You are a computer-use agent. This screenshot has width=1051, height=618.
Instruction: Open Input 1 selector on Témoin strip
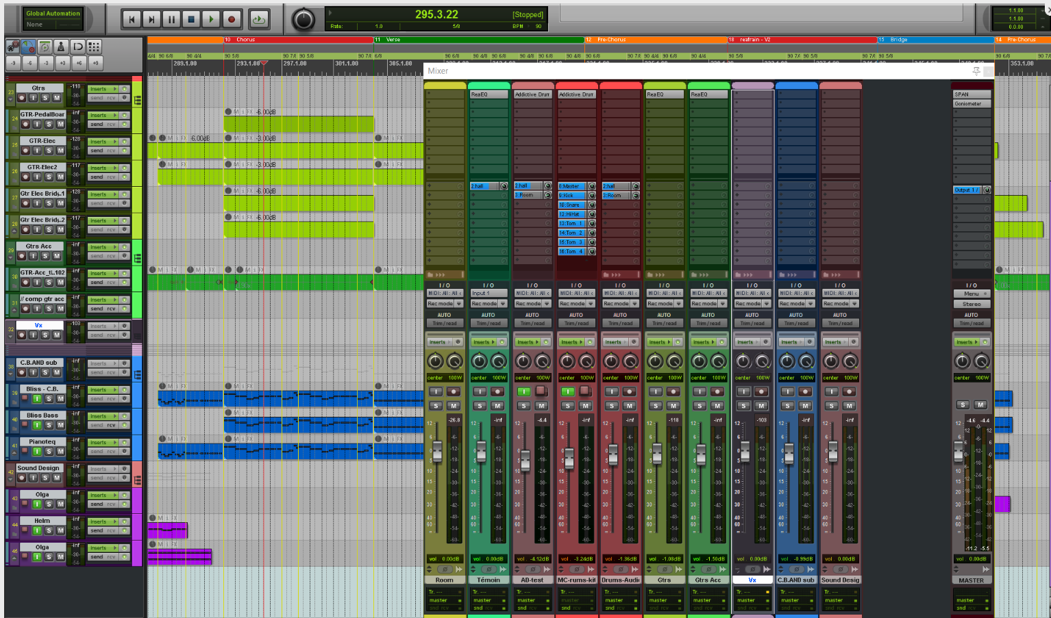tap(489, 293)
